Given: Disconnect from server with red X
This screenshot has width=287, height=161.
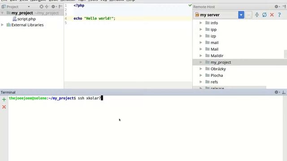Looking at the screenshot, I should [x=272, y=15].
